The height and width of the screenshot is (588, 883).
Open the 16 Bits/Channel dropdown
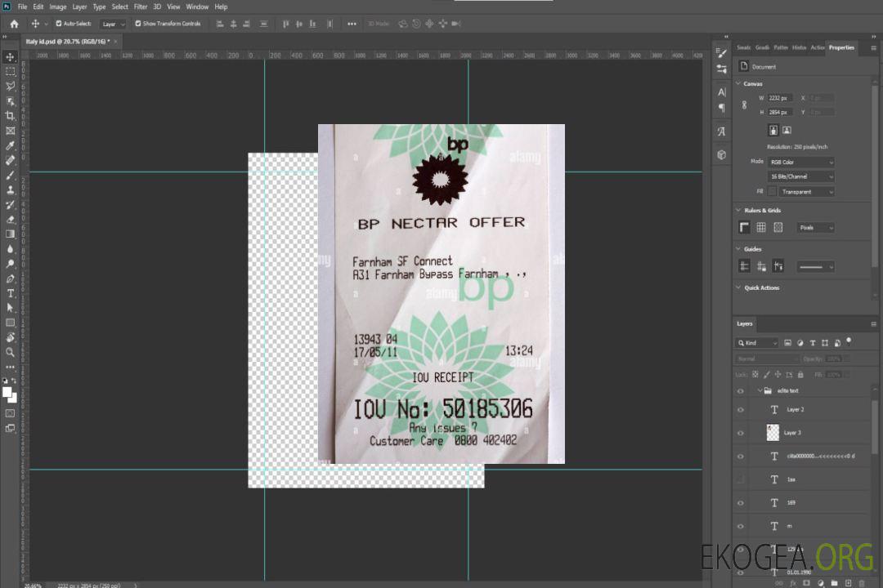(x=801, y=176)
